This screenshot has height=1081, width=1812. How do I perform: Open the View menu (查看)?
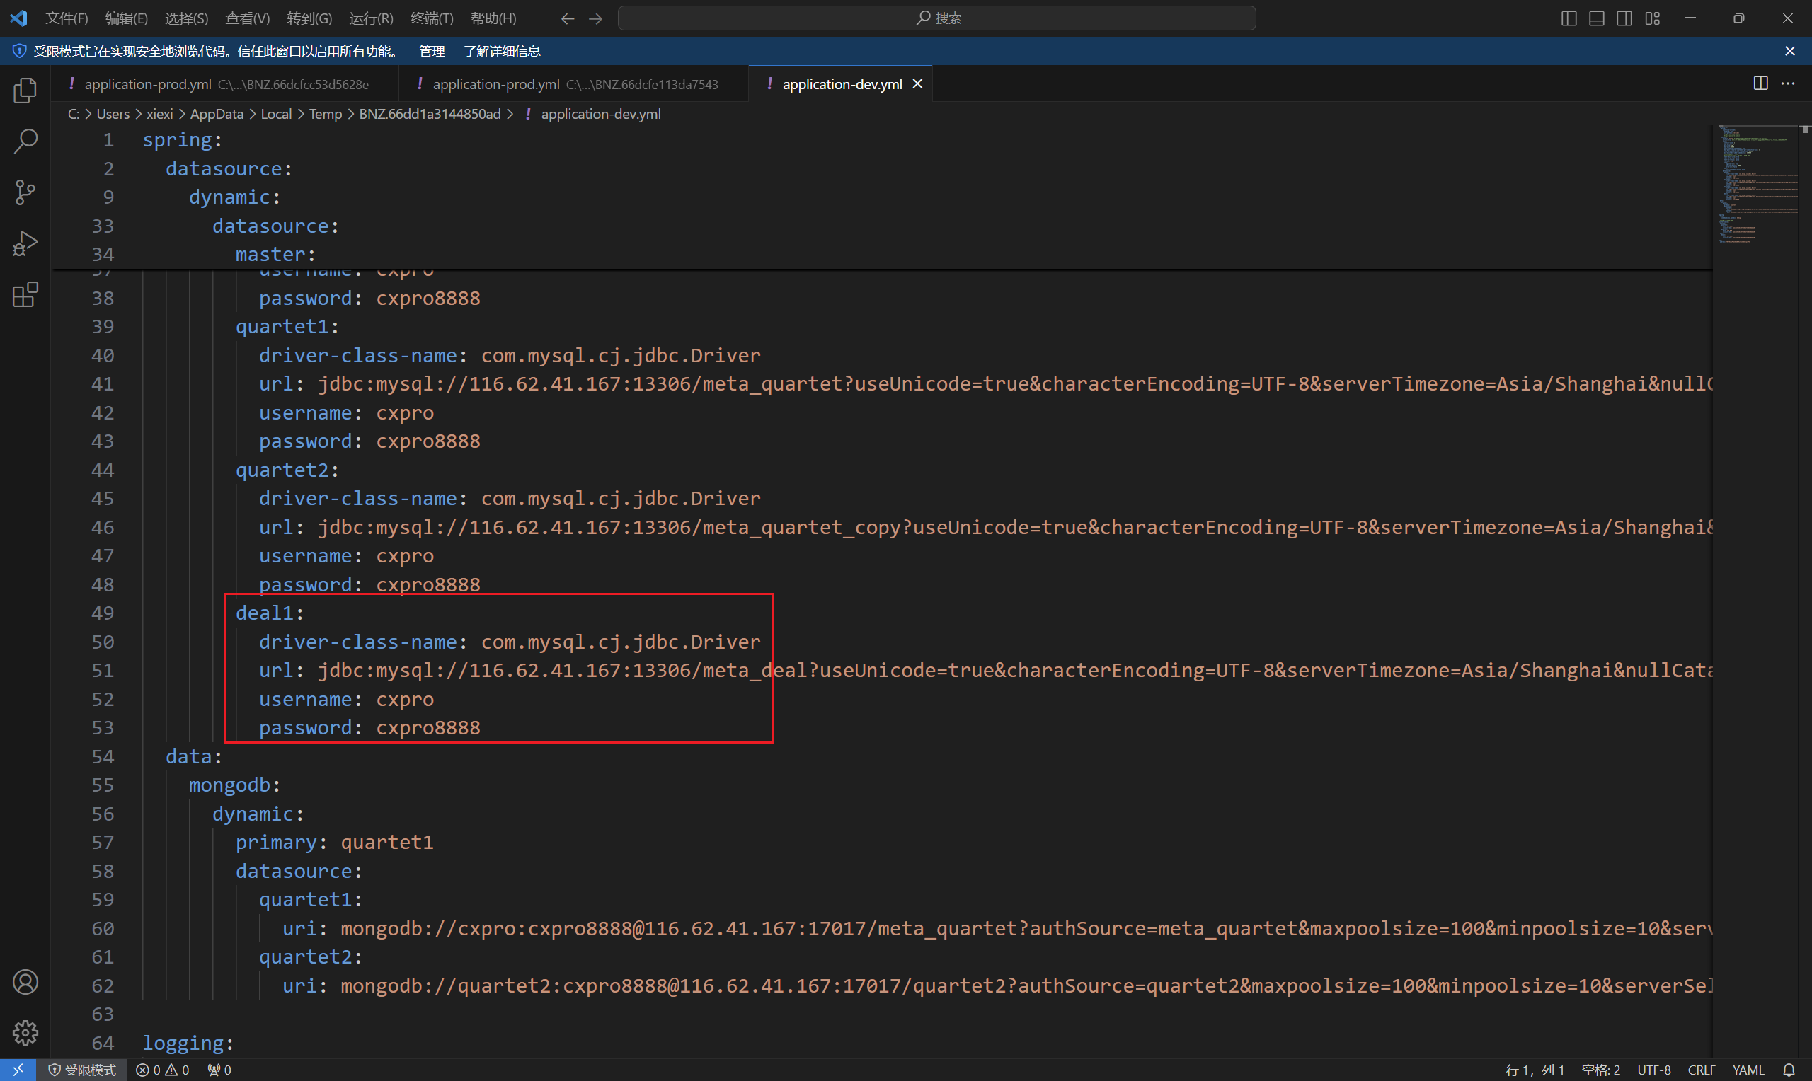pyautogui.click(x=248, y=18)
